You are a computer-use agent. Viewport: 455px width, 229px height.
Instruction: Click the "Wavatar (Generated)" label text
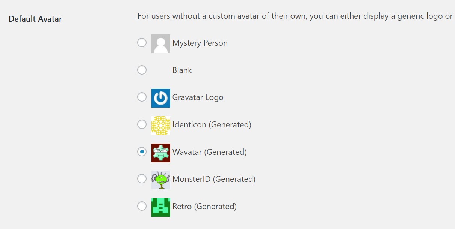coord(210,152)
